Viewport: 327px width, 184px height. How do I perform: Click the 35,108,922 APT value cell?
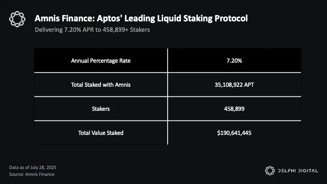234,85
